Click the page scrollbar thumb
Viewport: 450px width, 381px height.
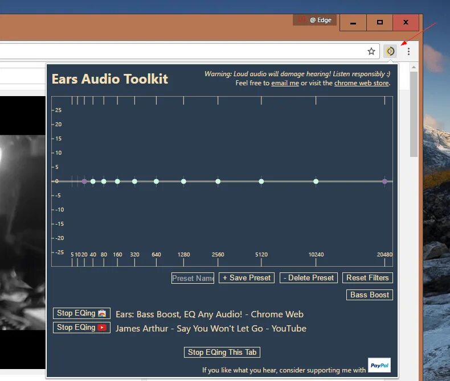[x=414, y=114]
